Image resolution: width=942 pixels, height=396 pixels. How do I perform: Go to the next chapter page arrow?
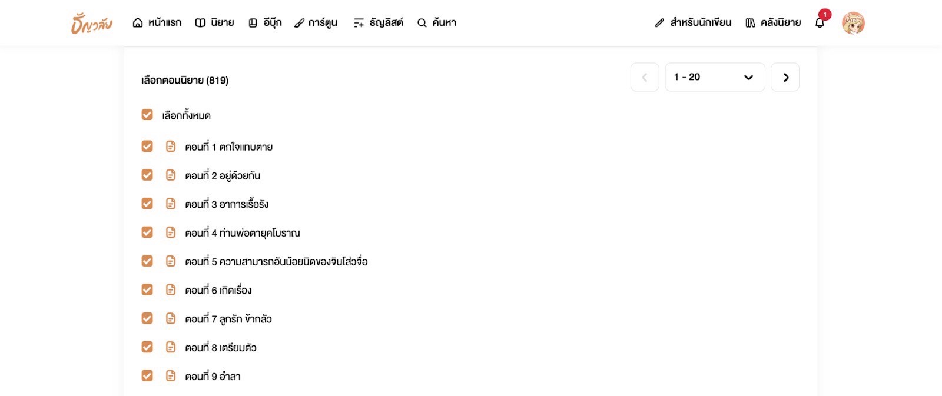(x=785, y=77)
